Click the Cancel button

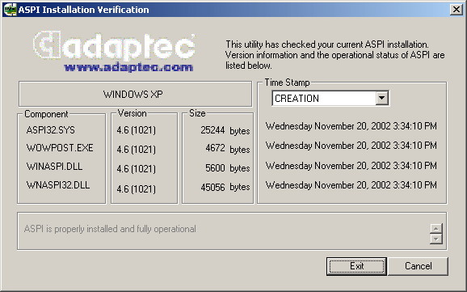(419, 266)
